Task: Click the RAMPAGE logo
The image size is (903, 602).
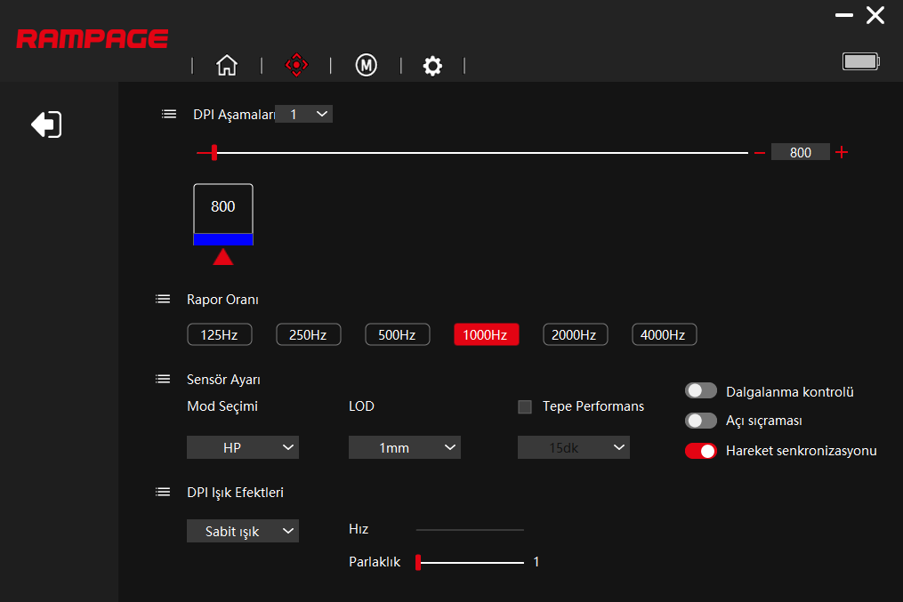Action: click(x=93, y=38)
